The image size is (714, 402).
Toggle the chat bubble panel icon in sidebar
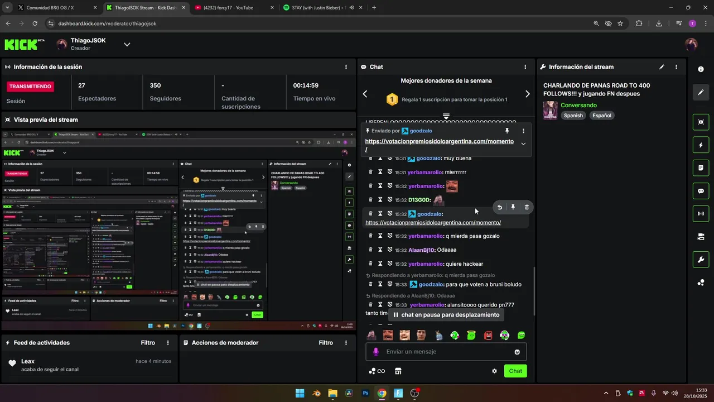coord(701,191)
